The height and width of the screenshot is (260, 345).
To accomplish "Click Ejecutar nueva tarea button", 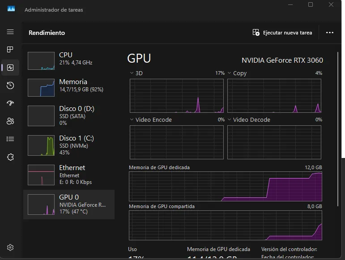I will 282,33.
